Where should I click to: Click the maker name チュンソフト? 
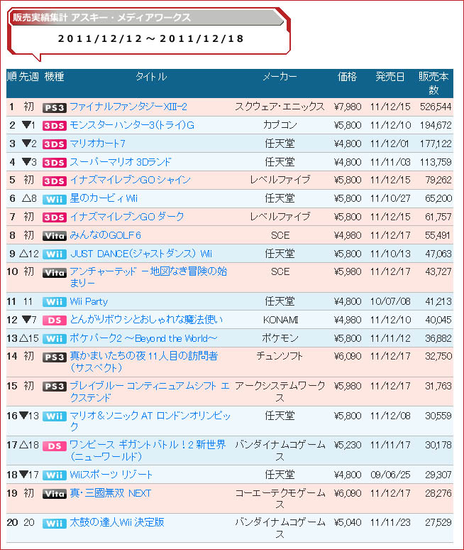(279, 356)
